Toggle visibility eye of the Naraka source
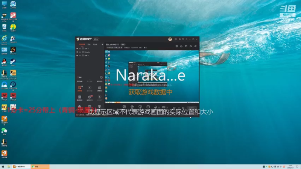Viewport: 301px width, 169px height. point(78,52)
